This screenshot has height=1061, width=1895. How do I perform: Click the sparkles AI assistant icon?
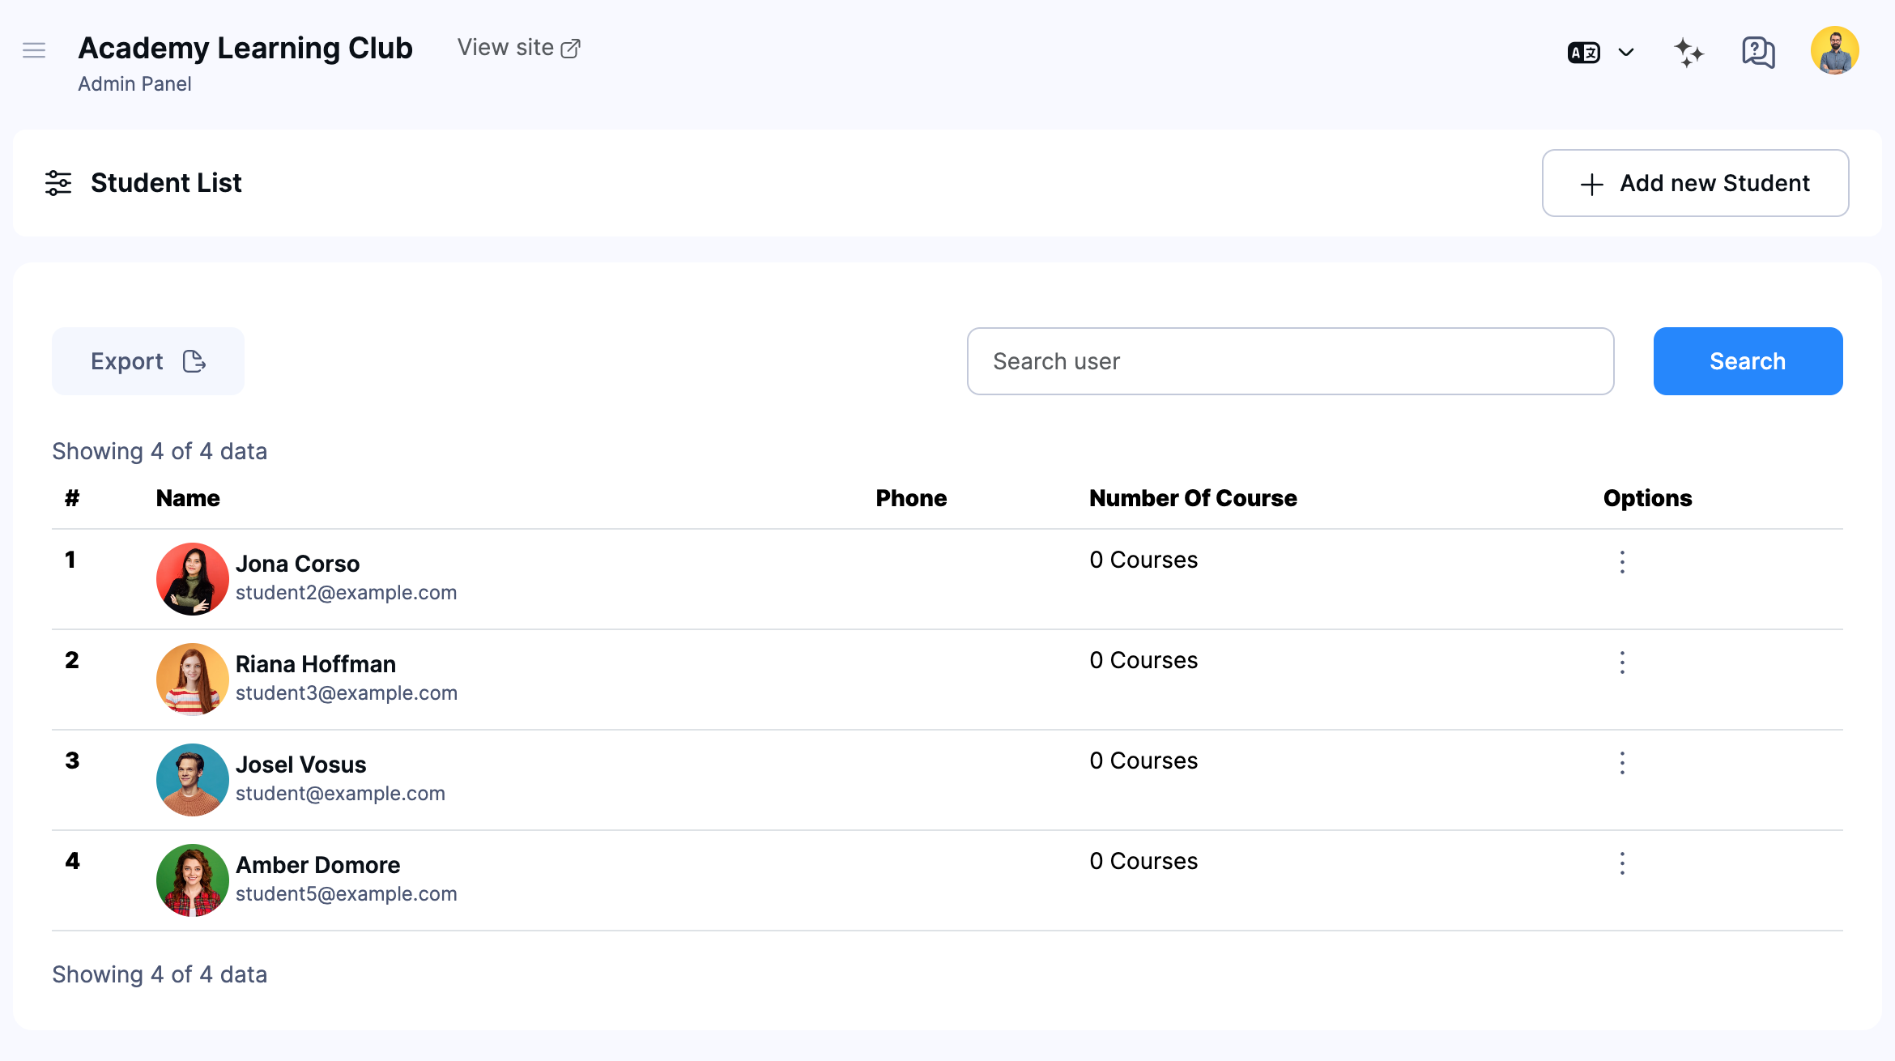tap(1688, 51)
